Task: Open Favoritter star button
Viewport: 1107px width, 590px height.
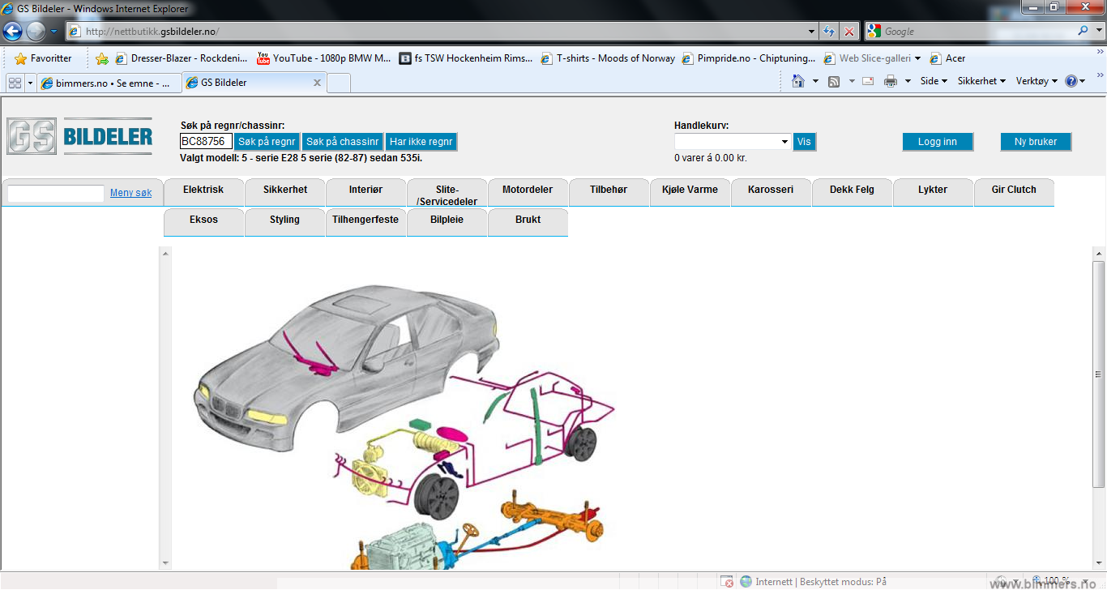Action: [43, 58]
